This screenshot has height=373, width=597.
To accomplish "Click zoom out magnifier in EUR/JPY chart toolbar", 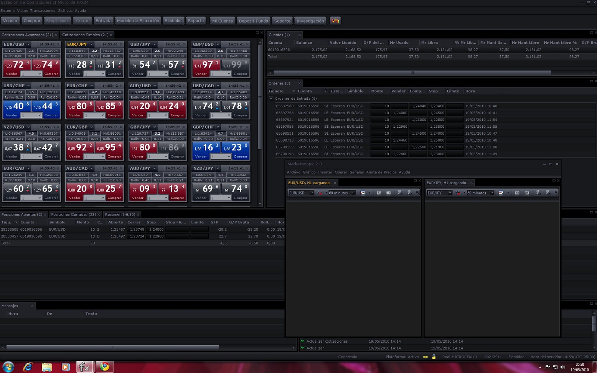I will click(548, 193).
